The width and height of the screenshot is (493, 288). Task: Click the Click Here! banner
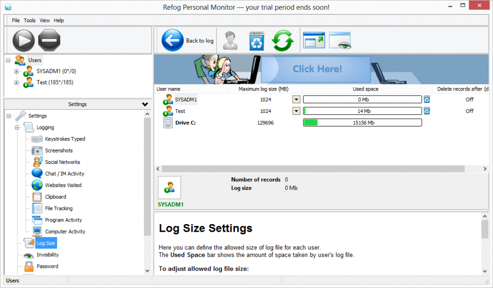click(317, 69)
